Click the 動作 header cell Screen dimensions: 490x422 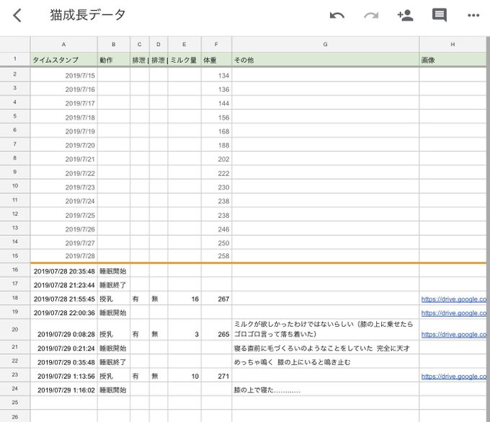[114, 60]
